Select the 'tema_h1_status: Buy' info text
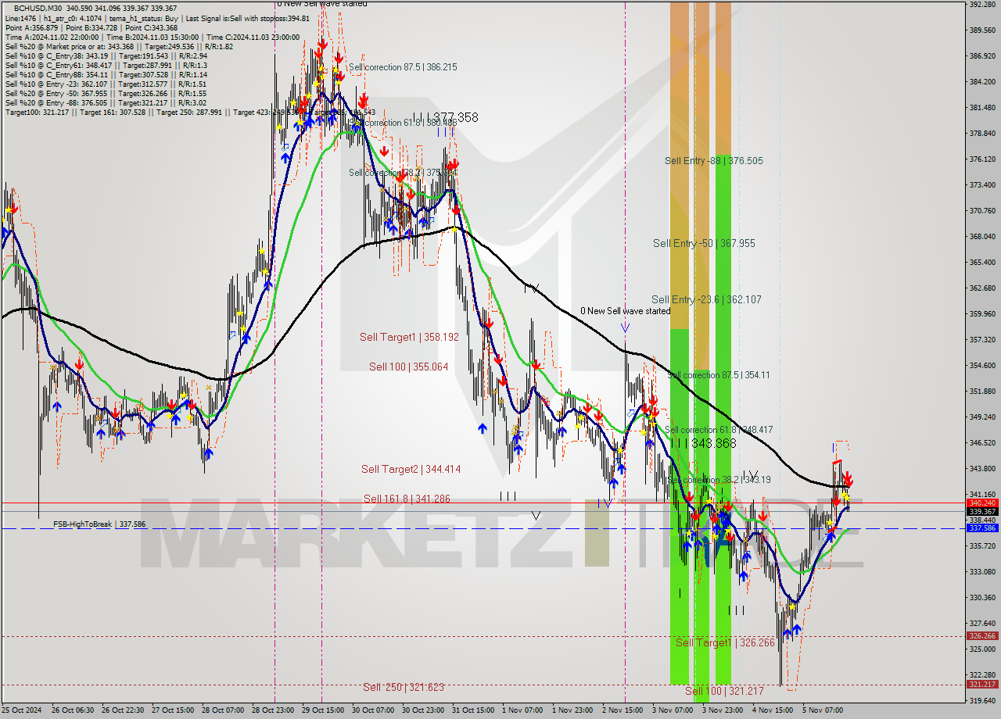This screenshot has height=719, width=1001. click(145, 18)
